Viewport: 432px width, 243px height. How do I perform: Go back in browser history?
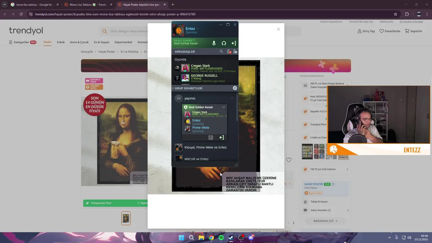click(x=5, y=14)
